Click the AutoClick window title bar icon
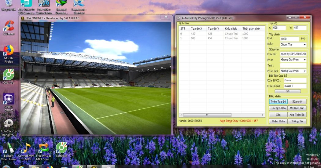 tap(179, 18)
